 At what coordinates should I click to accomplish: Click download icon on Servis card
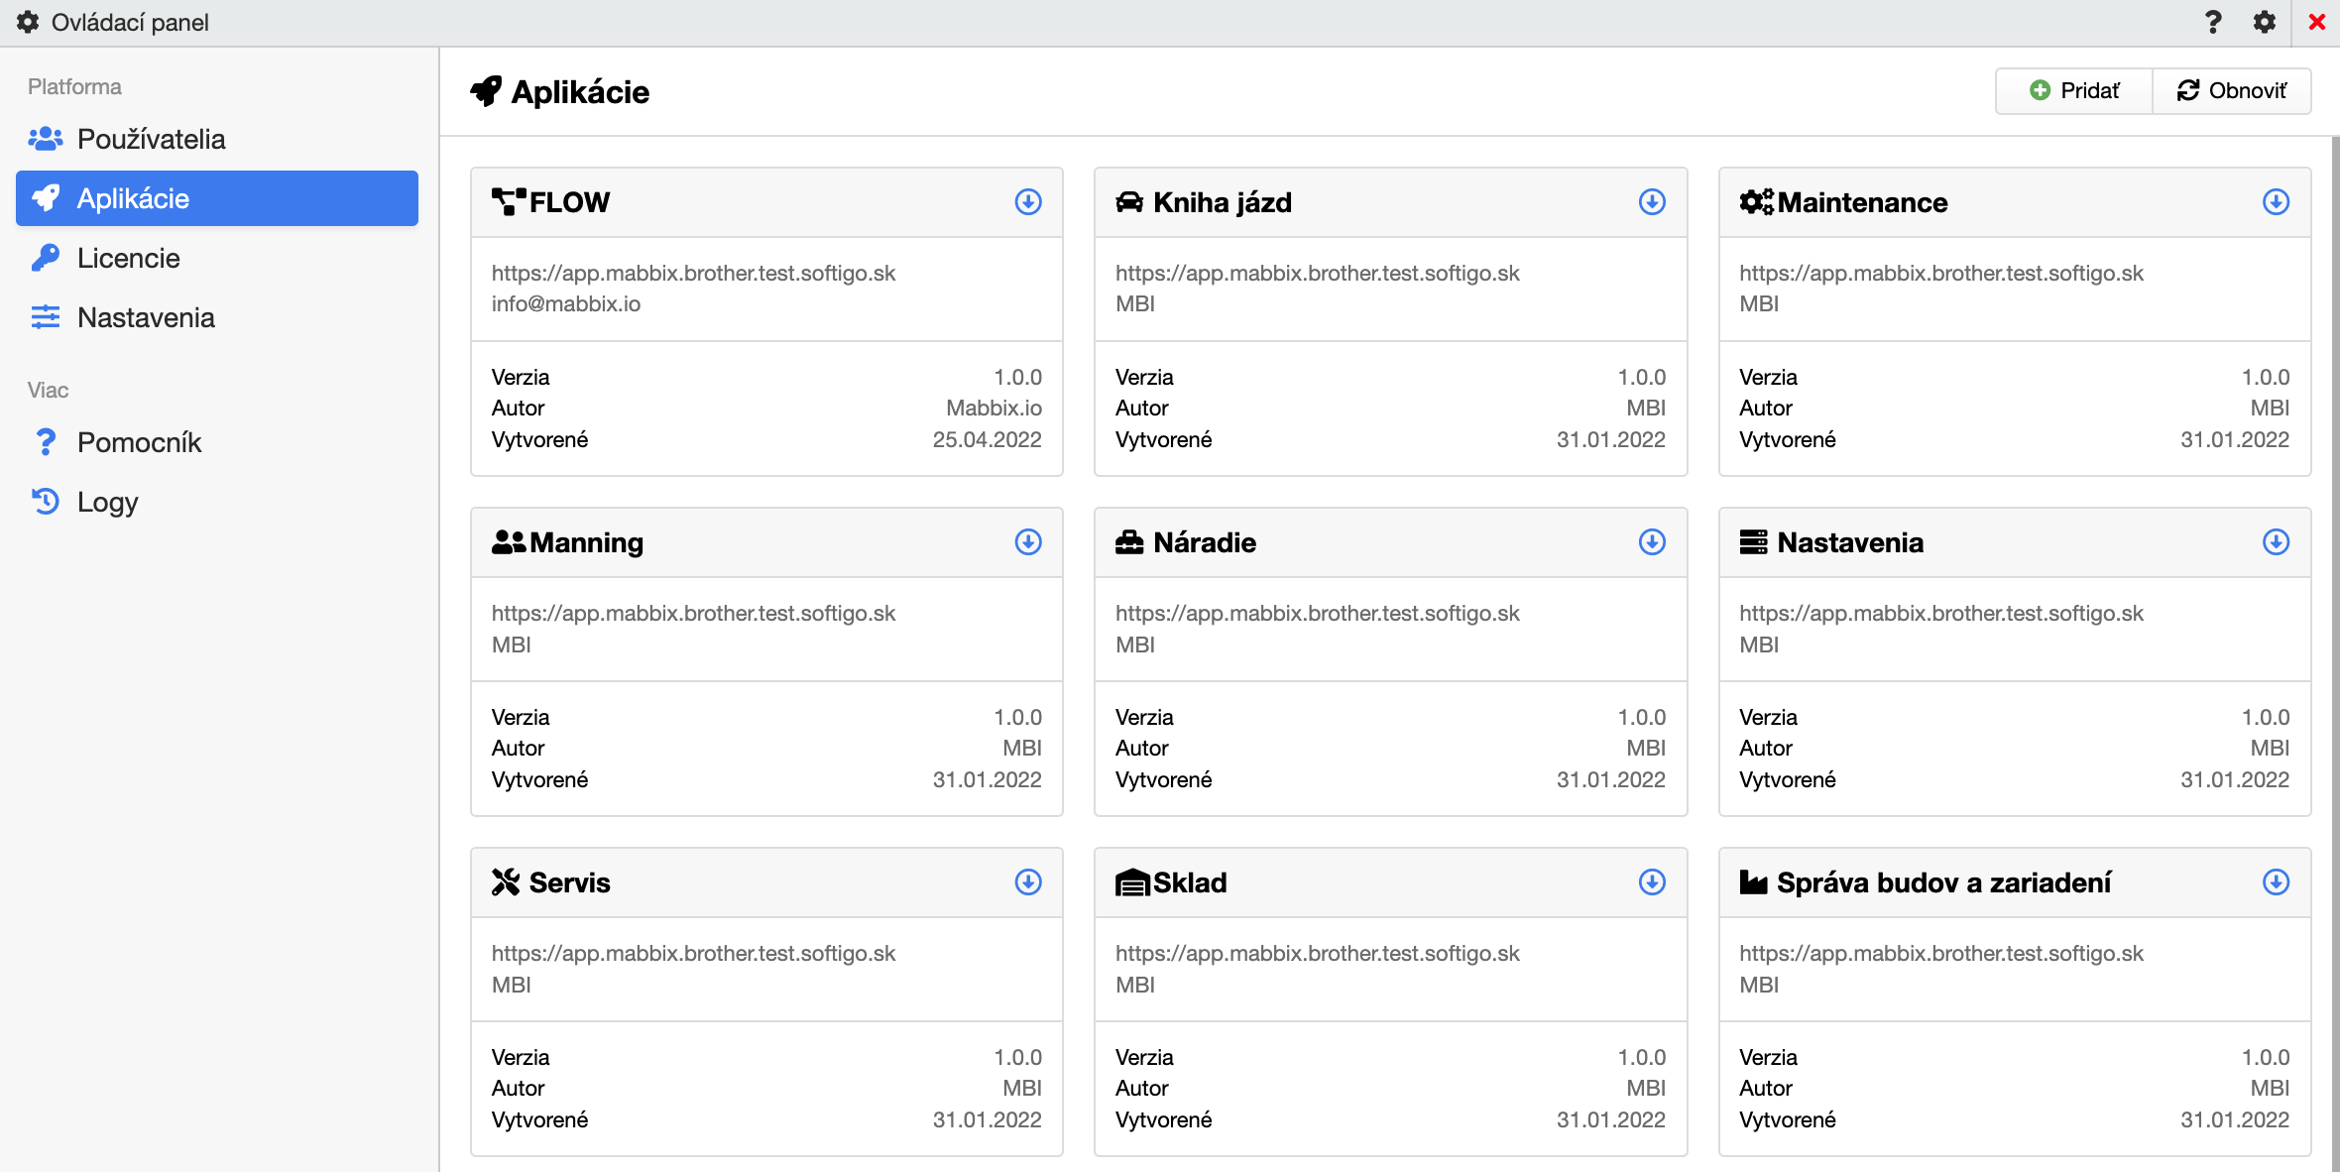(1028, 882)
